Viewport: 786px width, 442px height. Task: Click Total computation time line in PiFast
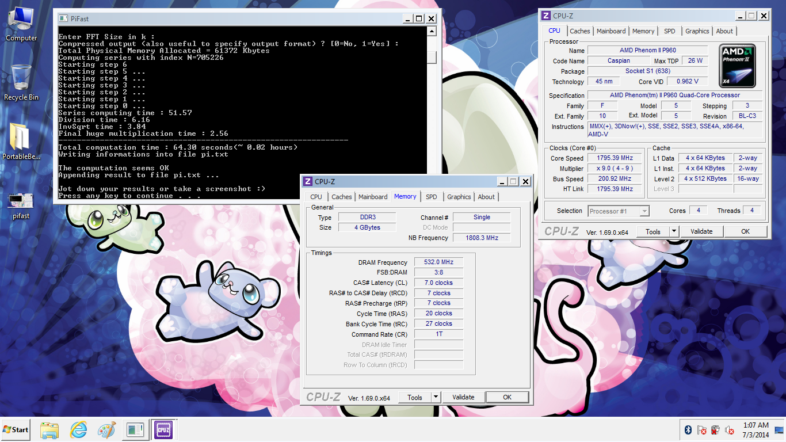pyautogui.click(x=178, y=147)
